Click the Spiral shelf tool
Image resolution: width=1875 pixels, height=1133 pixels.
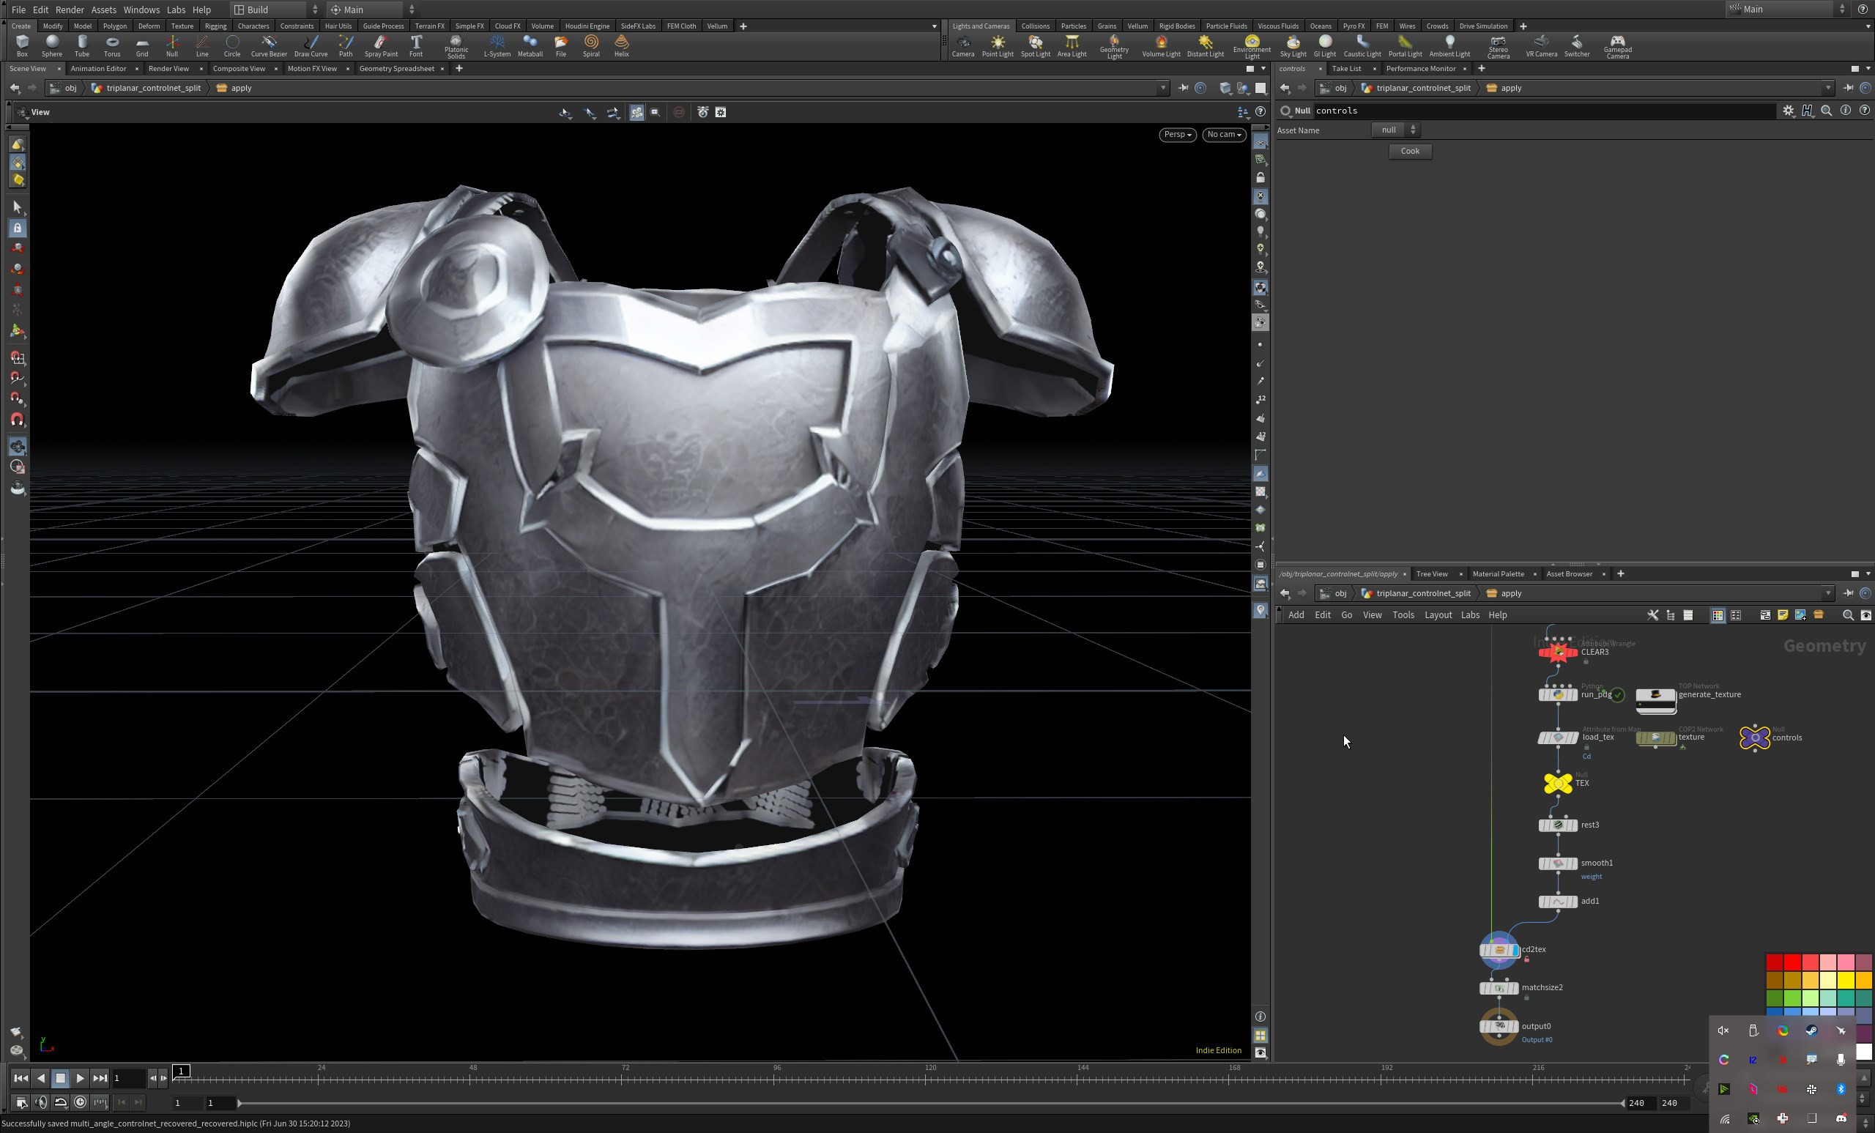coord(591,45)
